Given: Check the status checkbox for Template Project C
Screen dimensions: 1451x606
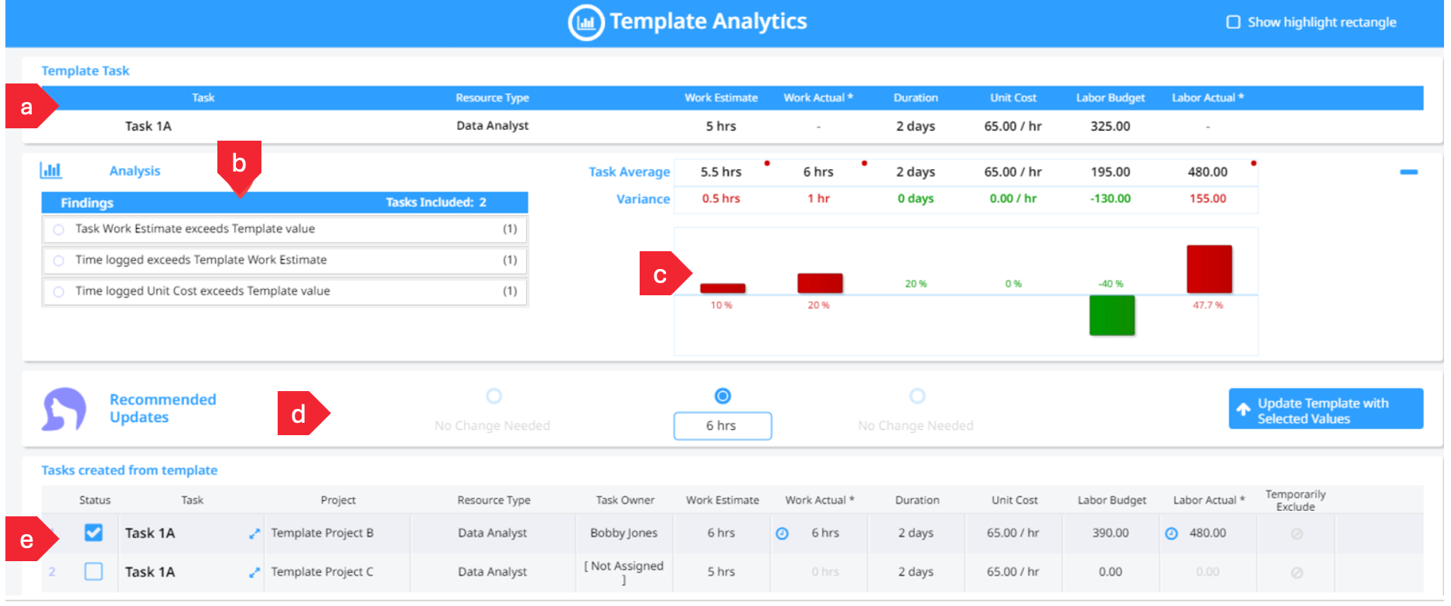Looking at the screenshot, I should point(94,572).
